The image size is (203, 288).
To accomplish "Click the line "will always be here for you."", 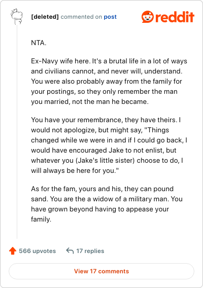I will click(x=75, y=171).
